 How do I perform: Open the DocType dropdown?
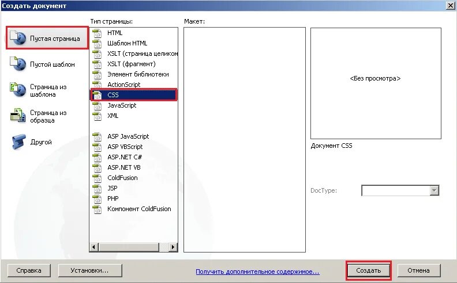(x=434, y=190)
